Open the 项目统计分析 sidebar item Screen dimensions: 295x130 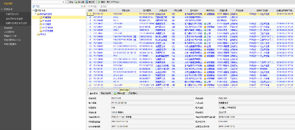tap(10, 36)
